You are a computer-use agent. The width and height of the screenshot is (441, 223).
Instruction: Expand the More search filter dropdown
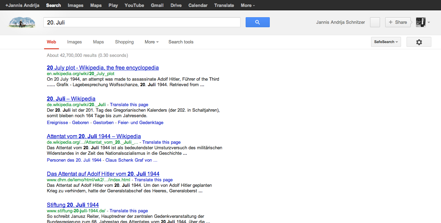tap(152, 42)
